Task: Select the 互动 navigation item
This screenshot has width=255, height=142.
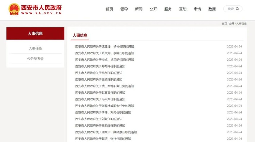Action: point(183,9)
